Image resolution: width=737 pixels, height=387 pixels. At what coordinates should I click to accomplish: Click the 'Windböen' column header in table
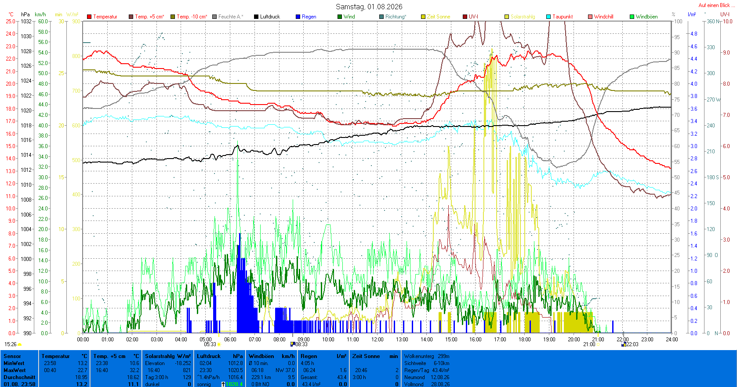coord(261,356)
